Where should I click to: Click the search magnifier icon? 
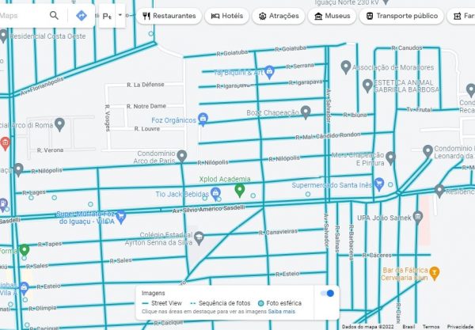[55, 15]
